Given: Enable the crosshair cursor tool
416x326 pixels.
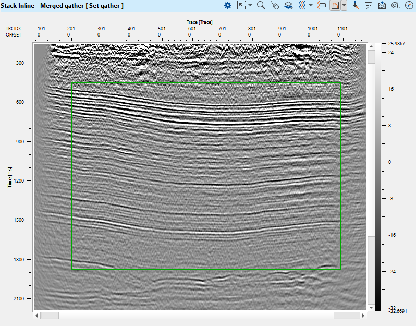Looking at the screenshot, I should click(x=356, y=5).
